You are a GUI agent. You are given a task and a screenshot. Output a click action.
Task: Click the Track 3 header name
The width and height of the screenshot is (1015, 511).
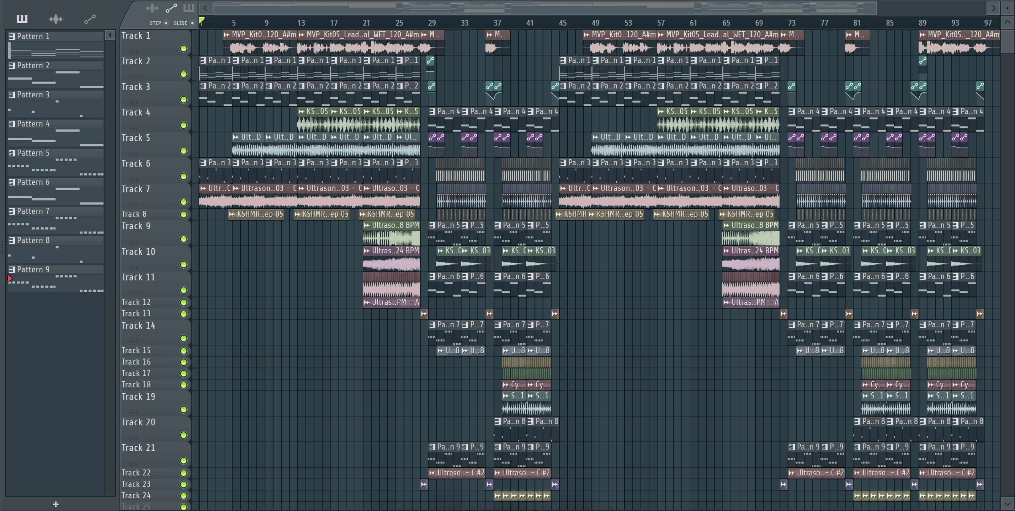point(135,87)
